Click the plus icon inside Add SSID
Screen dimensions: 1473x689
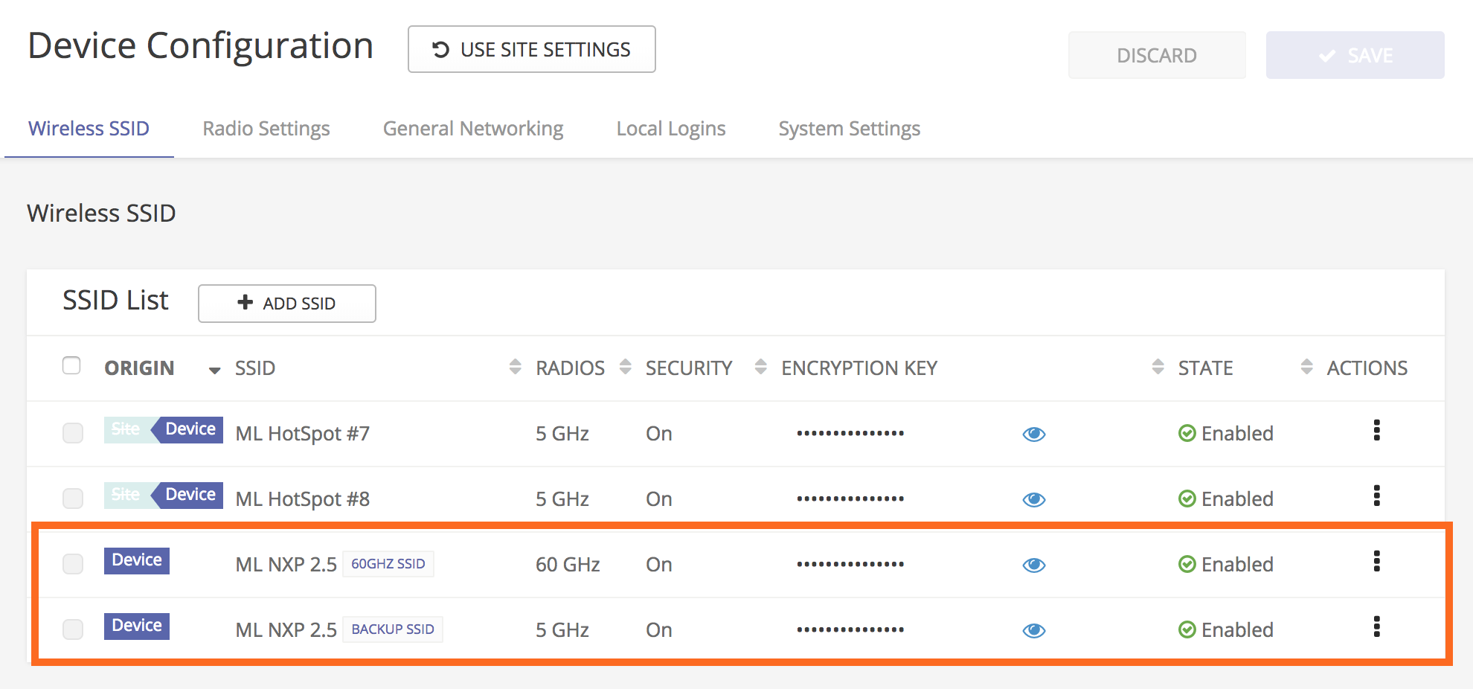[x=244, y=303]
